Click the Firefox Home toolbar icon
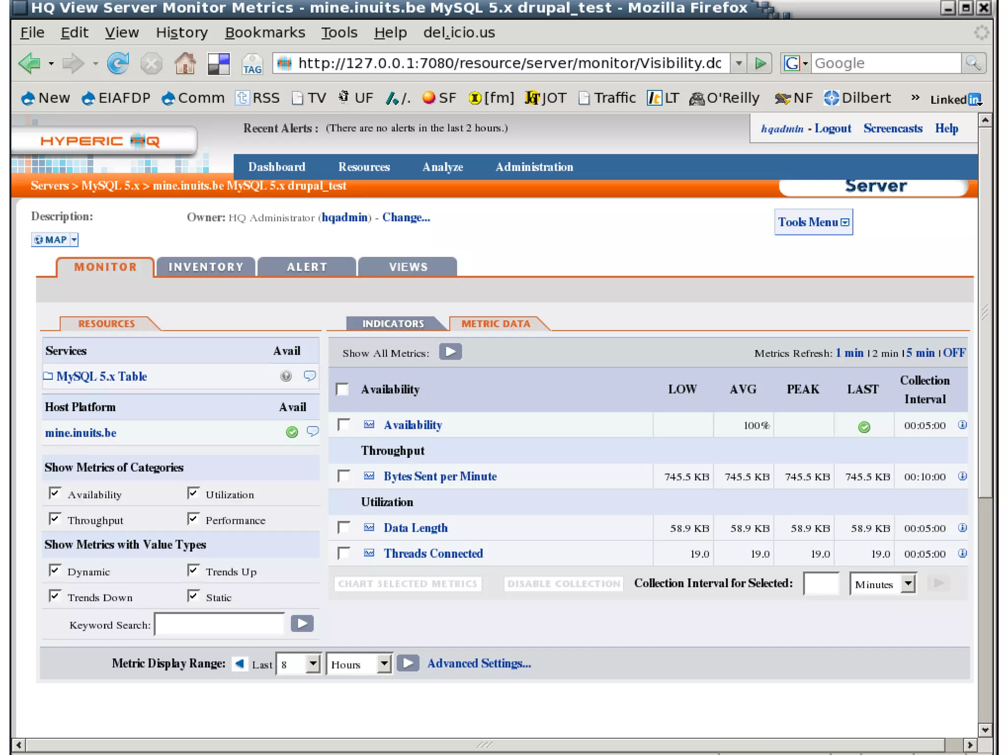This screenshot has width=1007, height=755. (x=185, y=63)
